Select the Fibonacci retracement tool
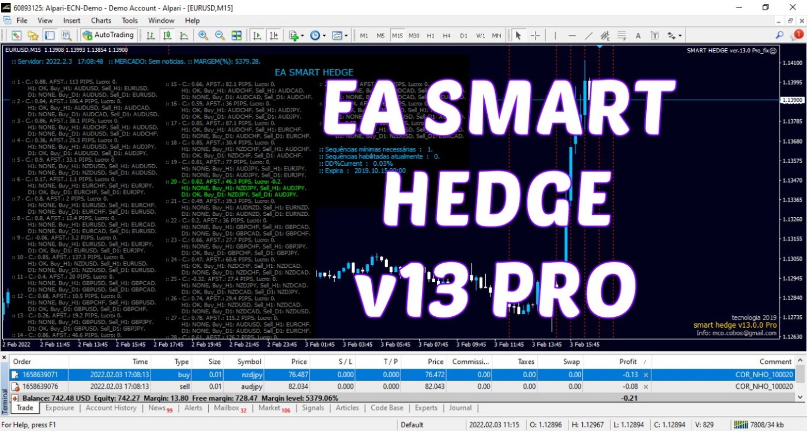This screenshot has height=432, width=807. pyautogui.click(x=621, y=35)
